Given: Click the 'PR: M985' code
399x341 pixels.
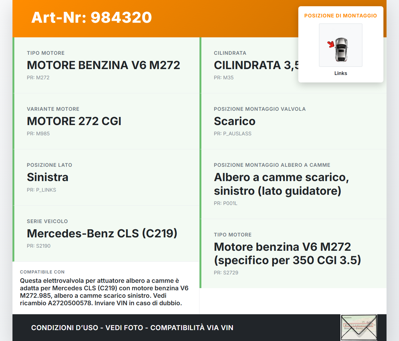Looking at the screenshot, I should 38,134.
